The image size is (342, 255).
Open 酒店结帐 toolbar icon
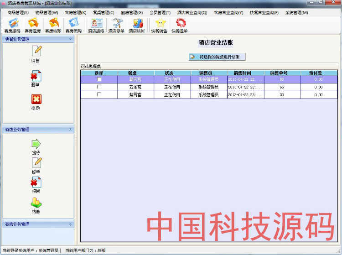pyautogui.click(x=137, y=26)
